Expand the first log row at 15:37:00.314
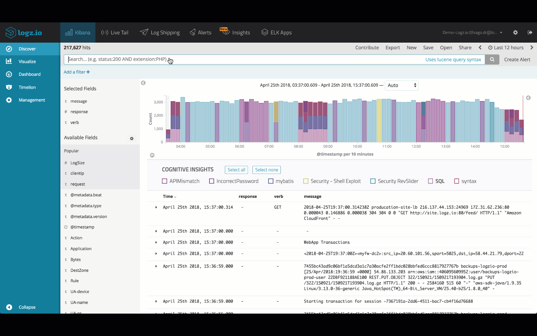 click(156, 207)
